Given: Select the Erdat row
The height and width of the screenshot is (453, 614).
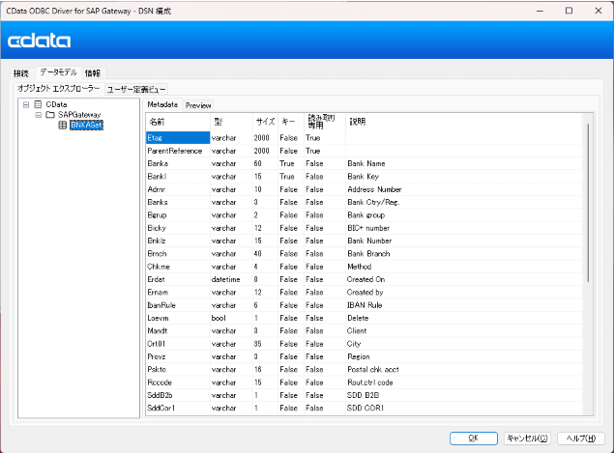Looking at the screenshot, I should click(365, 279).
